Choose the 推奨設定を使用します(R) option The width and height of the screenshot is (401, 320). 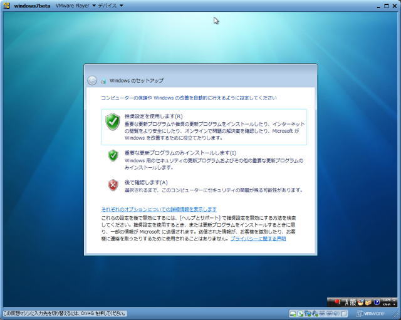pyautogui.click(x=204, y=127)
